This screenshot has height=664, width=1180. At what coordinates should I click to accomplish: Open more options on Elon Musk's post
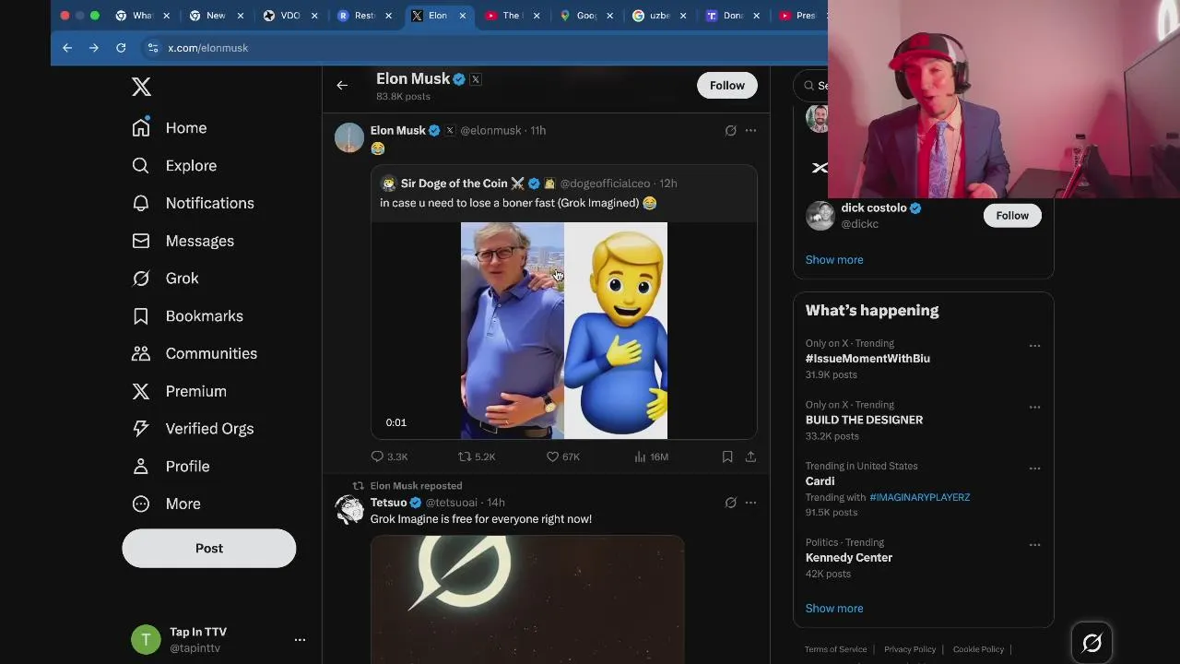click(x=750, y=131)
